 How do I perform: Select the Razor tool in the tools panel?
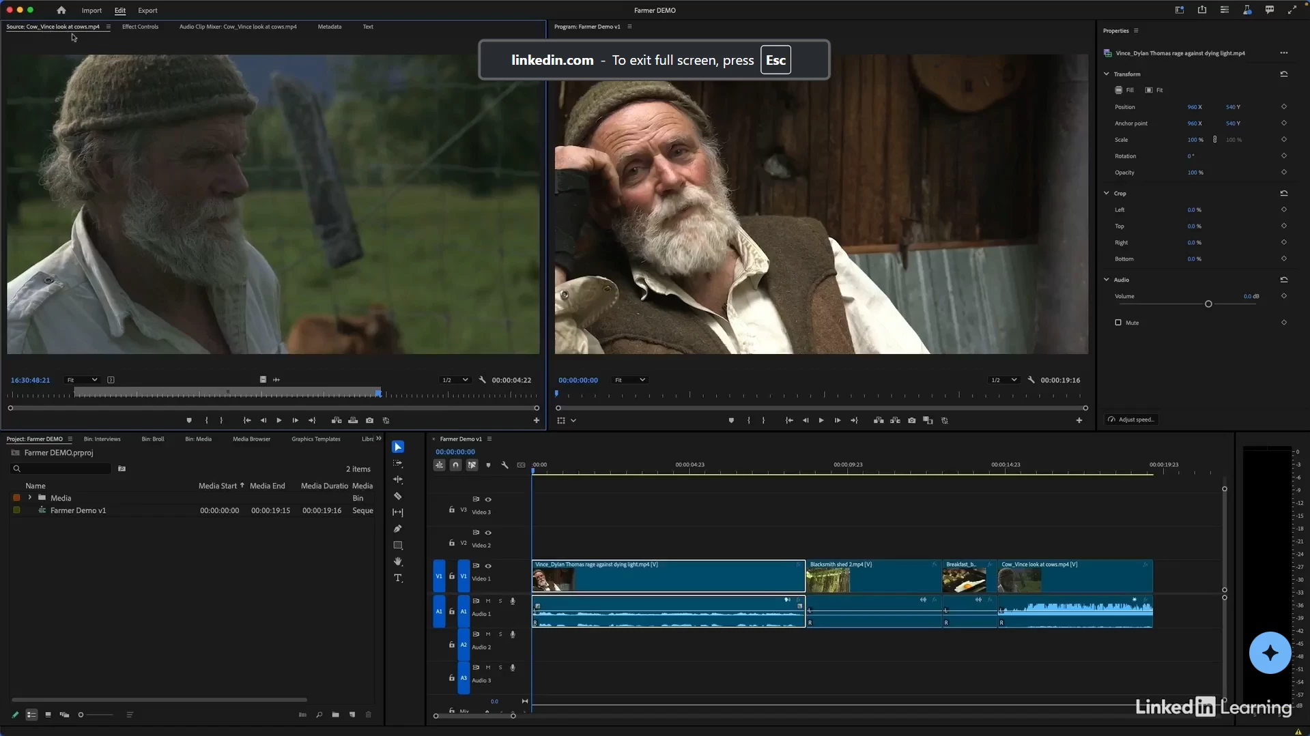pyautogui.click(x=398, y=496)
